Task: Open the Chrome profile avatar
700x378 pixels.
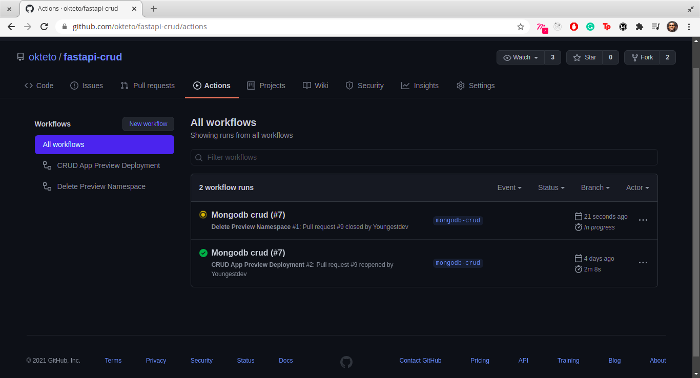Action: tap(672, 27)
